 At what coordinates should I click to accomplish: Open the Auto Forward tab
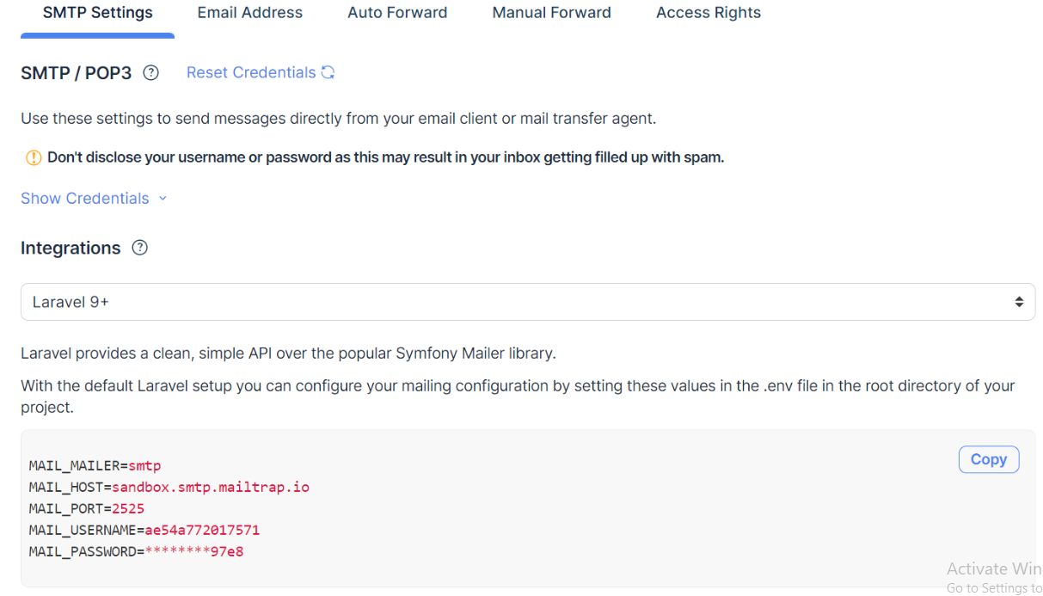pyautogui.click(x=396, y=12)
